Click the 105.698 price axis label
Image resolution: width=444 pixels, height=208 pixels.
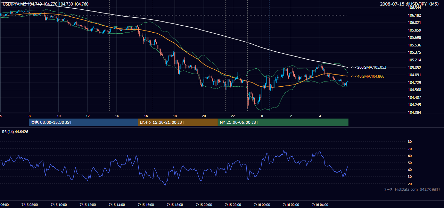click(414, 37)
